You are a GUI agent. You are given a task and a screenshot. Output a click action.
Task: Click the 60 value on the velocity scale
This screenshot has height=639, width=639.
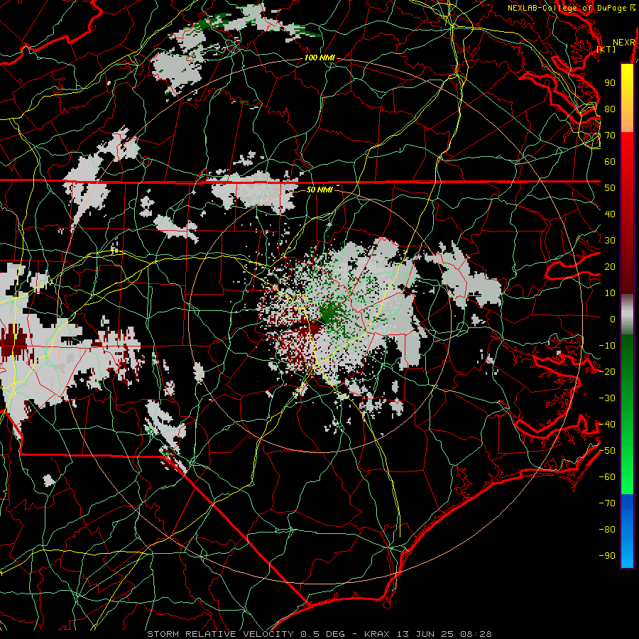click(610, 162)
